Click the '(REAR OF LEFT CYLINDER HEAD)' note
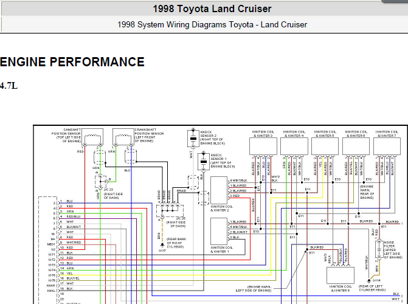This screenshot has height=304, width=408. [372, 288]
